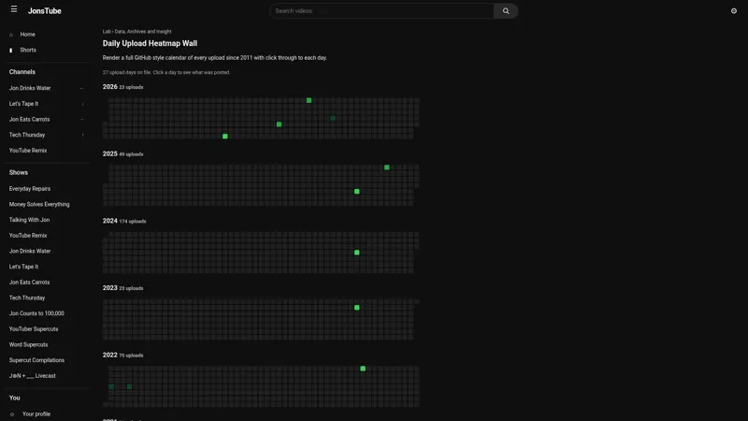748x421 pixels.
Task: Select the bottom-row green day in 2026
Action: (x=225, y=137)
